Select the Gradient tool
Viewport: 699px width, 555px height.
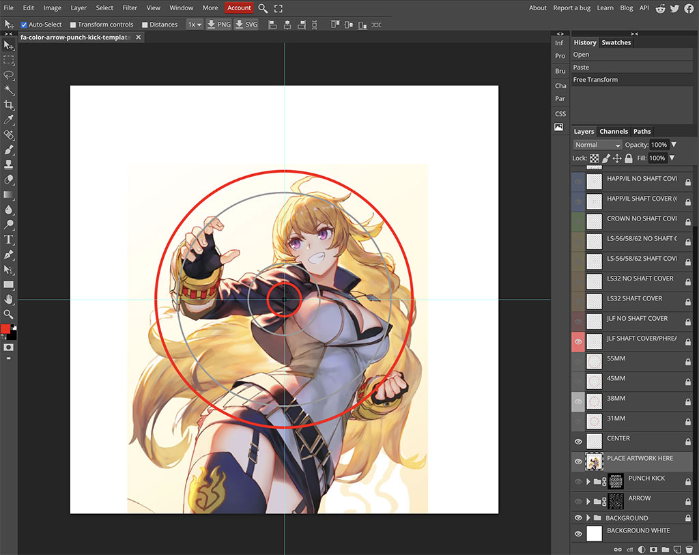[8, 195]
